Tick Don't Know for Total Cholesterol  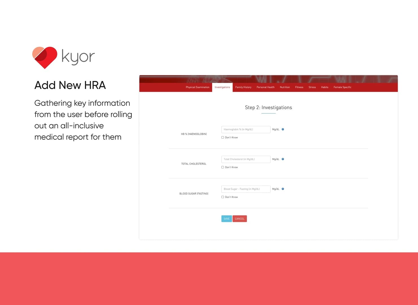coord(223,167)
